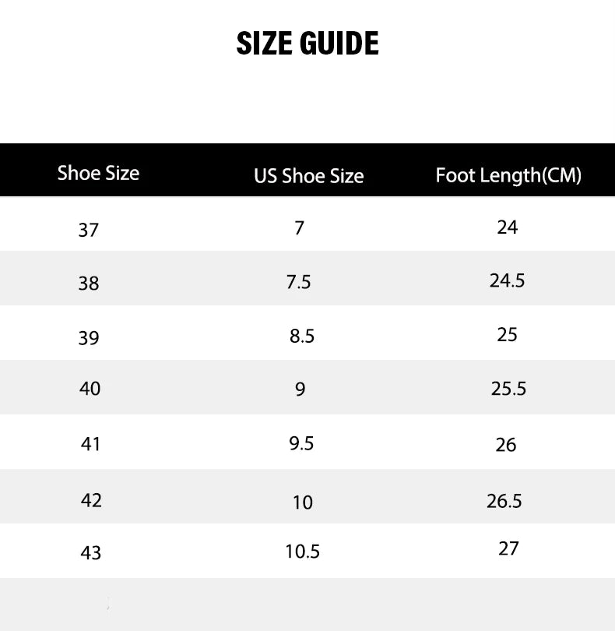Click US shoe size 7 in first row
The height and width of the screenshot is (631, 615).
(x=300, y=228)
